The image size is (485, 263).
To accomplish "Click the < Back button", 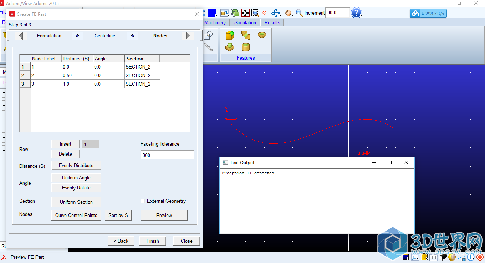I will (x=121, y=241).
